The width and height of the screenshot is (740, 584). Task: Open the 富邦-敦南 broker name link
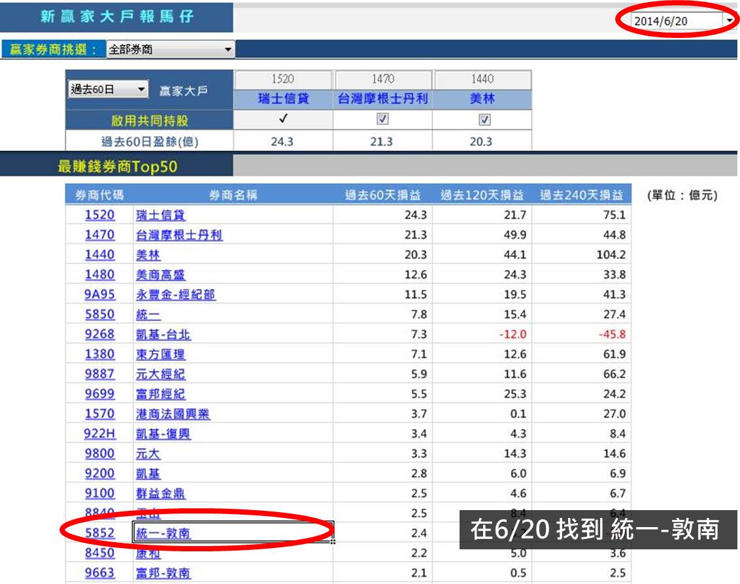coord(163,573)
